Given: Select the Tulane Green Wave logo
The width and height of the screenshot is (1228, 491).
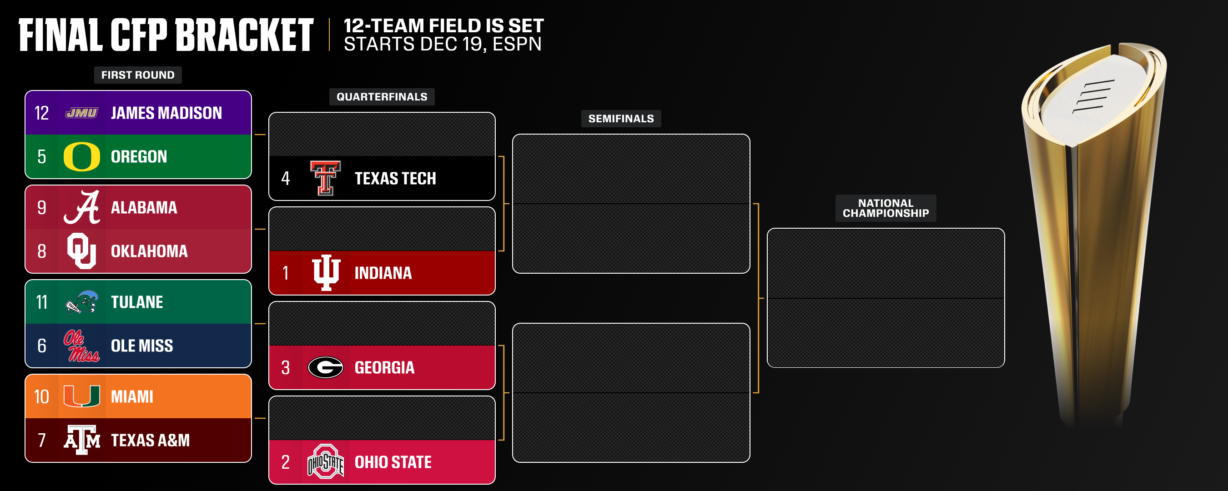Looking at the screenshot, I should pos(81,302).
